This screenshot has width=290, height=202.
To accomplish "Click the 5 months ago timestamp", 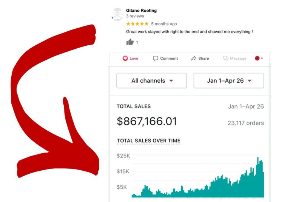I will point(164,24).
